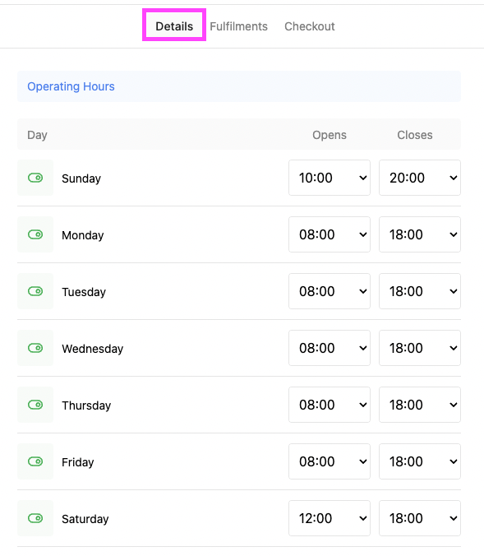Switch to the Fulfilments tab
484x556 pixels.
[238, 26]
